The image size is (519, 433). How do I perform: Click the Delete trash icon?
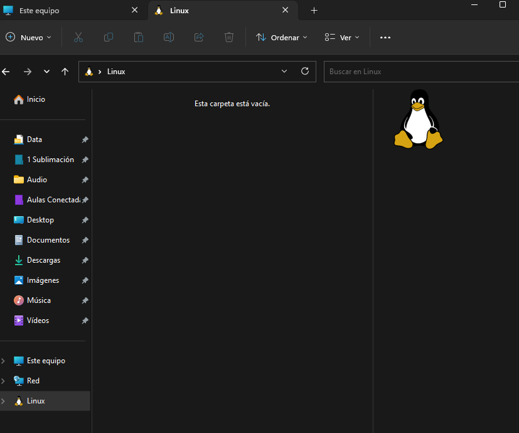(x=228, y=37)
